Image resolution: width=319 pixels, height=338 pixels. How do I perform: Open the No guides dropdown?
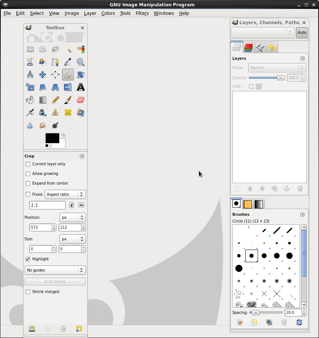pyautogui.click(x=55, y=270)
